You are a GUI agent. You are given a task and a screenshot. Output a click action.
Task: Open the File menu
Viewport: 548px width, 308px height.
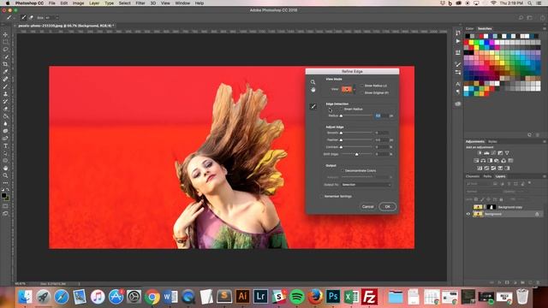pyautogui.click(x=51, y=3)
